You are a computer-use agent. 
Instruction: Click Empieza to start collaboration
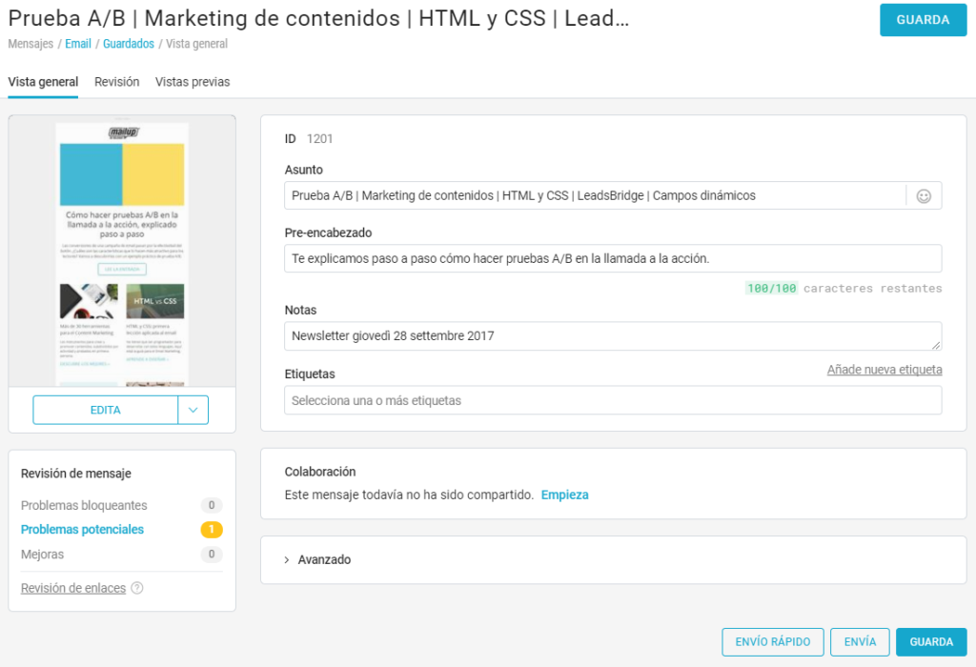564,495
